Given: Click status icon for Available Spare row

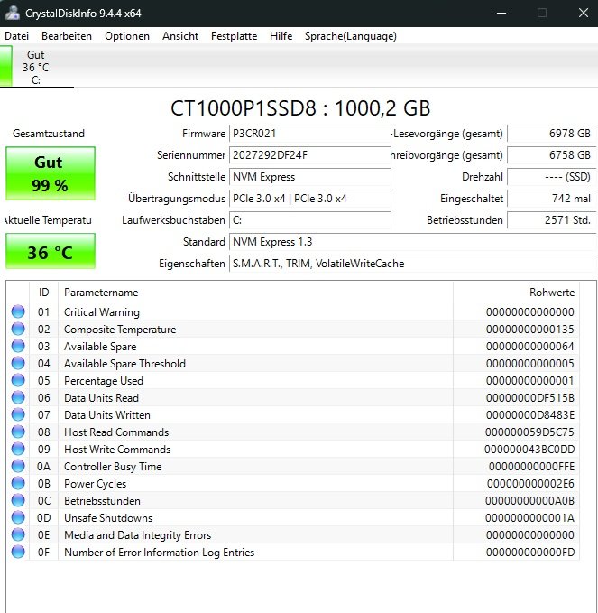Looking at the screenshot, I should [18, 347].
